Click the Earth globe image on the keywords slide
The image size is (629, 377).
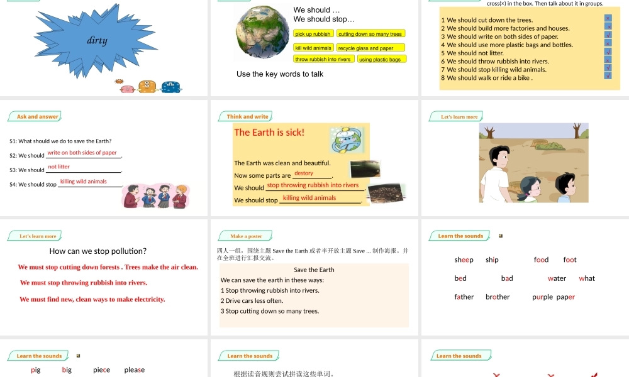(262, 32)
